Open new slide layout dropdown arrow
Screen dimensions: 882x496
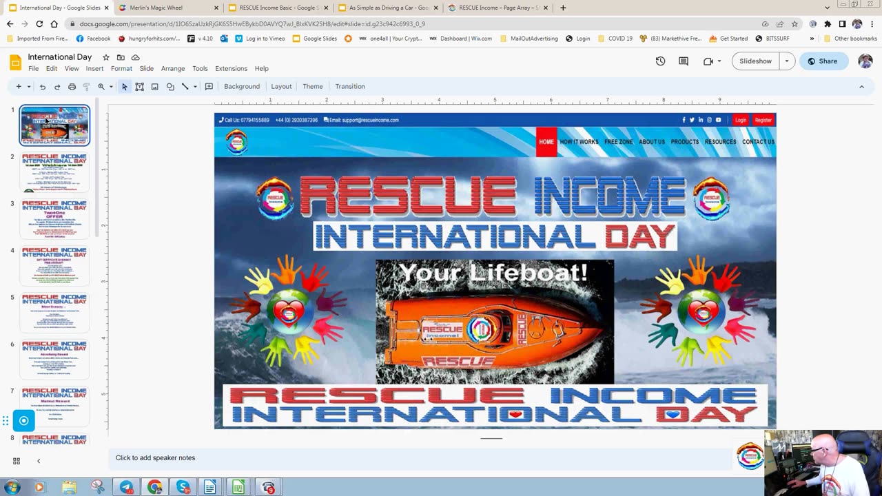28,87
